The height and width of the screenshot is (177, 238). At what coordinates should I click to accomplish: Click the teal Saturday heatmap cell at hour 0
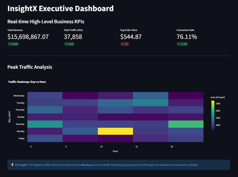point(45,124)
